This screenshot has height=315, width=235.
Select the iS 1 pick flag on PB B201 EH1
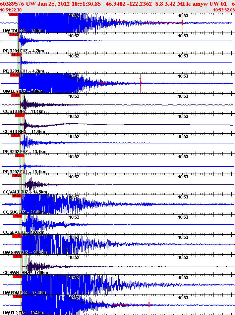click(16, 55)
